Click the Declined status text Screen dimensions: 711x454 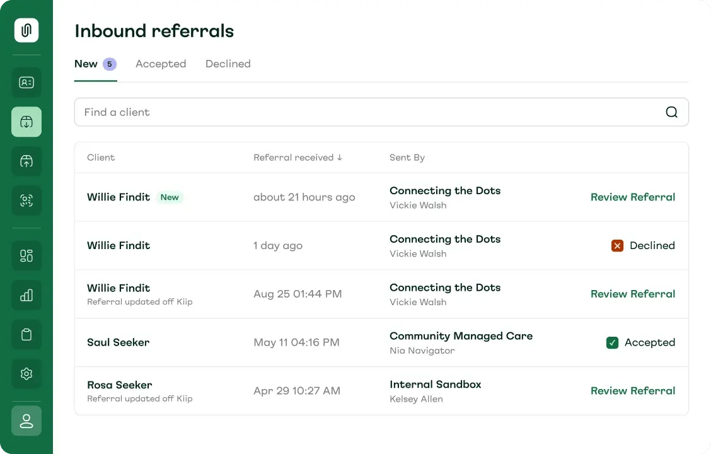point(652,245)
